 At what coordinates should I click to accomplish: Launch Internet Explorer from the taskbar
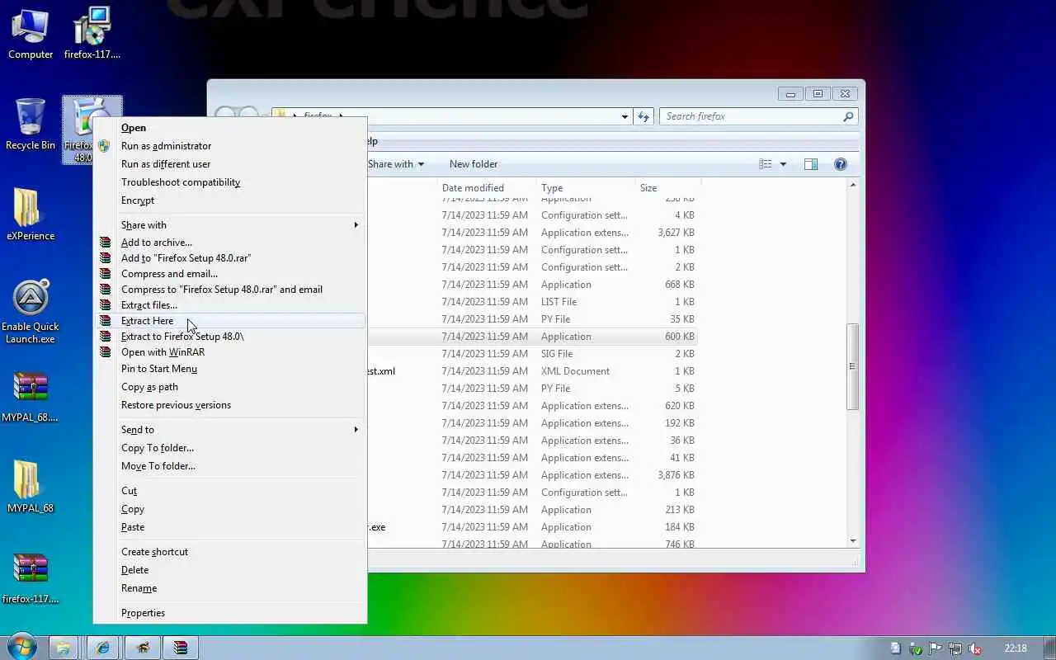tap(102, 648)
